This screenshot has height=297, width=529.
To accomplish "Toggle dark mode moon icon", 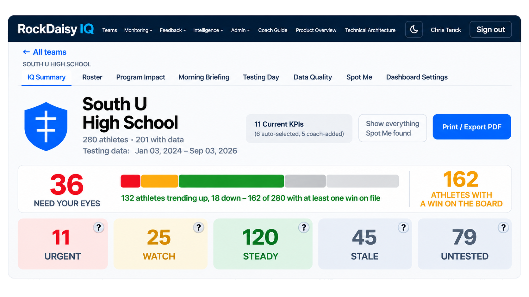I will pyautogui.click(x=414, y=30).
